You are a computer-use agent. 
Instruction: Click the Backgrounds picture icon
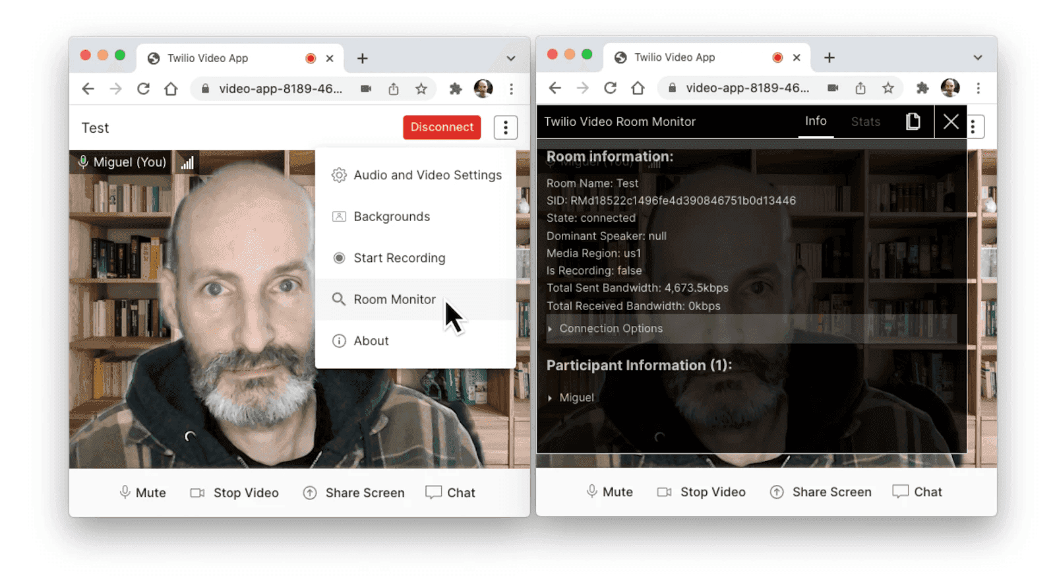(339, 216)
